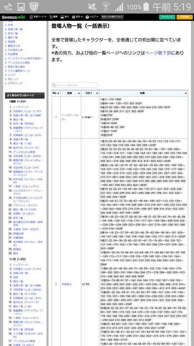Open アニメでハマった原作未読者へ sidebar link
Screen dimensions: 194x346
(25, 58)
